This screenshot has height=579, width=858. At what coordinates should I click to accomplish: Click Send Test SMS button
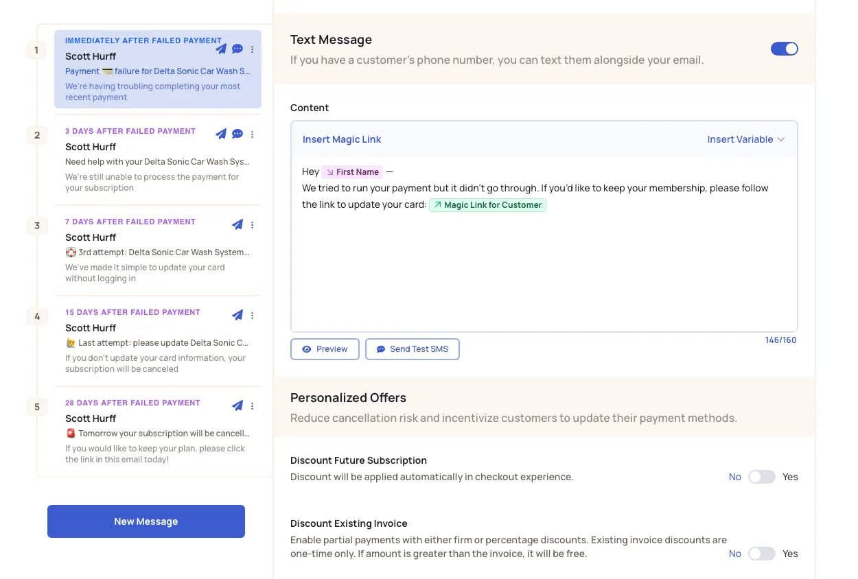pyautogui.click(x=412, y=349)
